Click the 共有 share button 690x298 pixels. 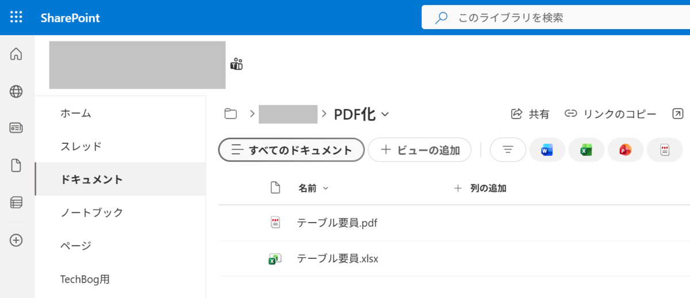tap(530, 114)
